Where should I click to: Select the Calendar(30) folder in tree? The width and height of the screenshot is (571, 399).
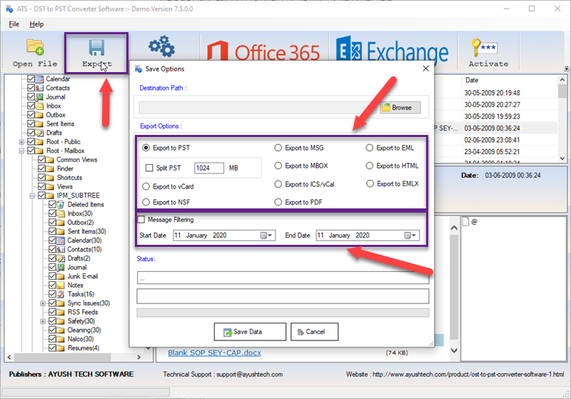pos(84,241)
